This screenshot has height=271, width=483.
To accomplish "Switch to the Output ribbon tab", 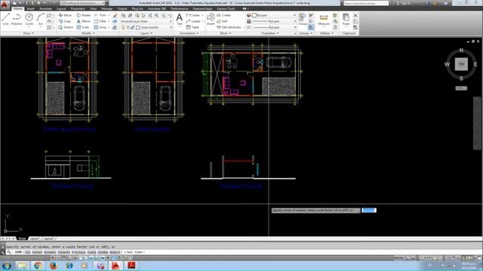I will click(122, 8).
